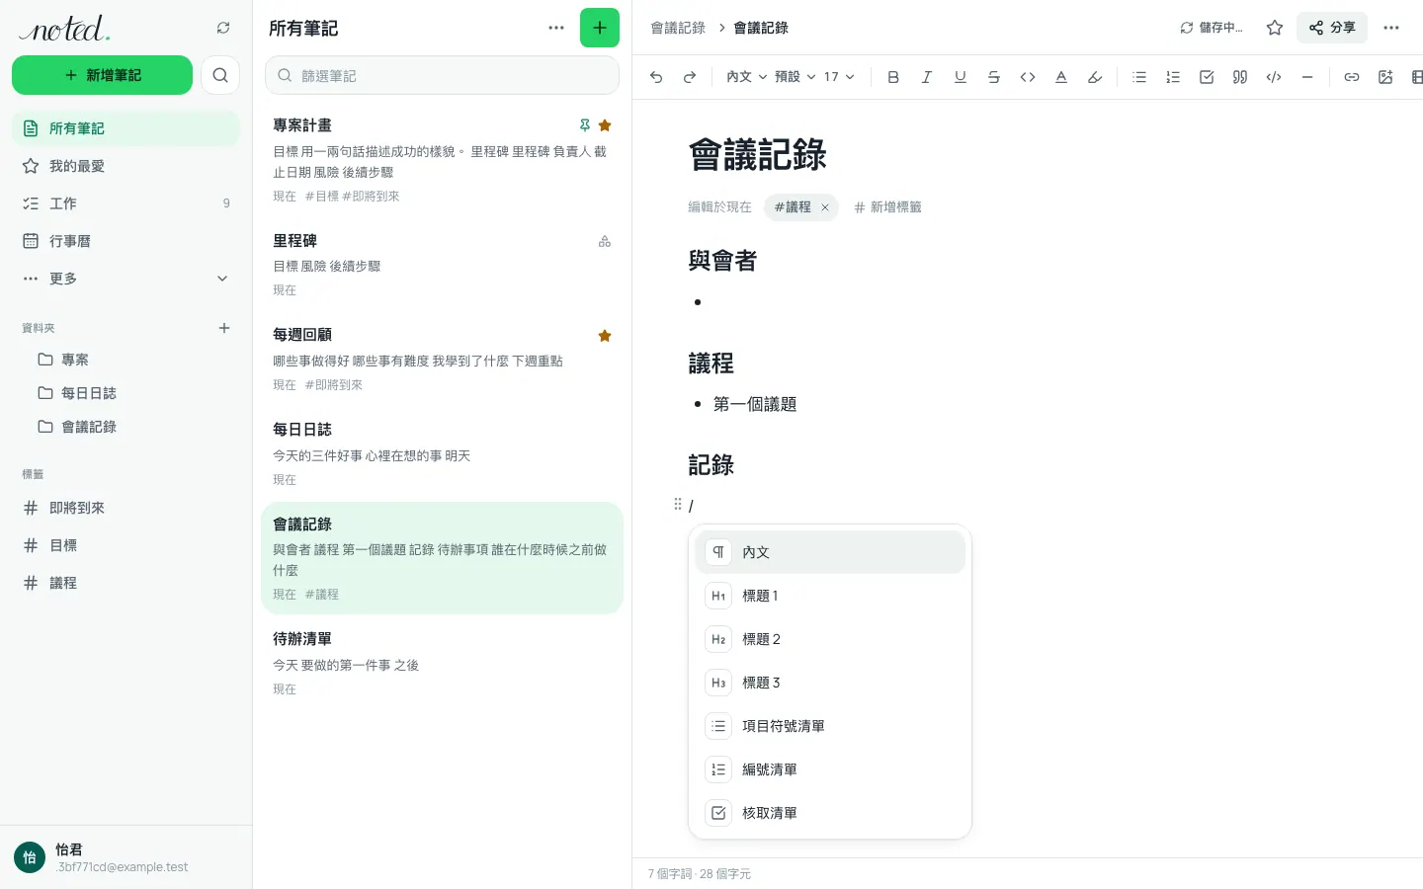Click the 新增筆記 button

(x=102, y=75)
